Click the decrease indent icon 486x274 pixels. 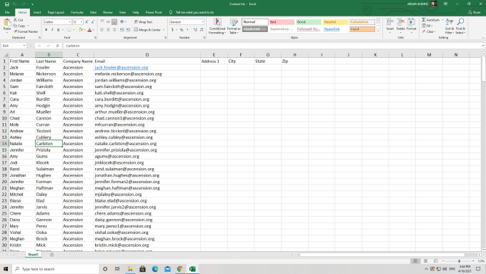122,30
